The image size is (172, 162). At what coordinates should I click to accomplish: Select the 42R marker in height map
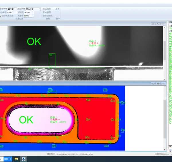coord(123,103)
